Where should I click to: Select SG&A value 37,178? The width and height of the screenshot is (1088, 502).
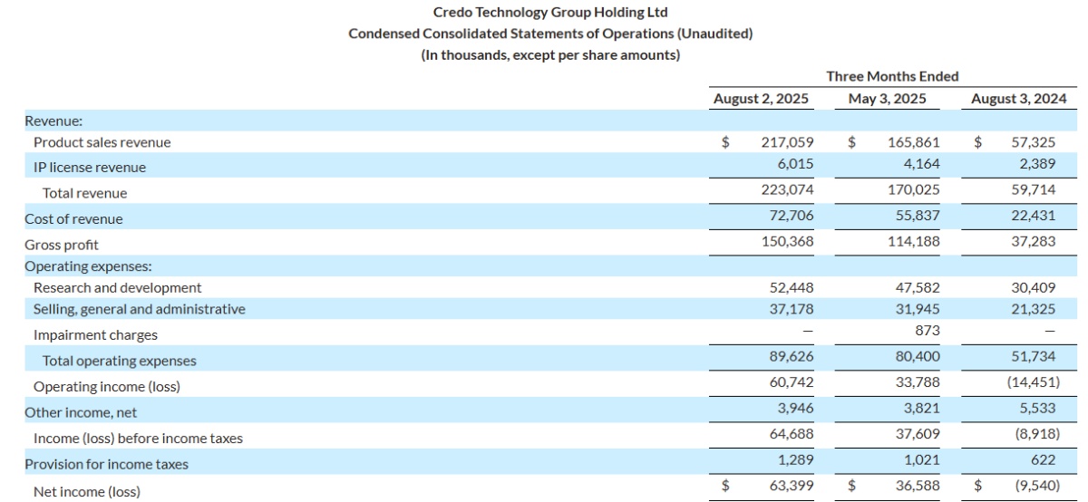(x=792, y=309)
